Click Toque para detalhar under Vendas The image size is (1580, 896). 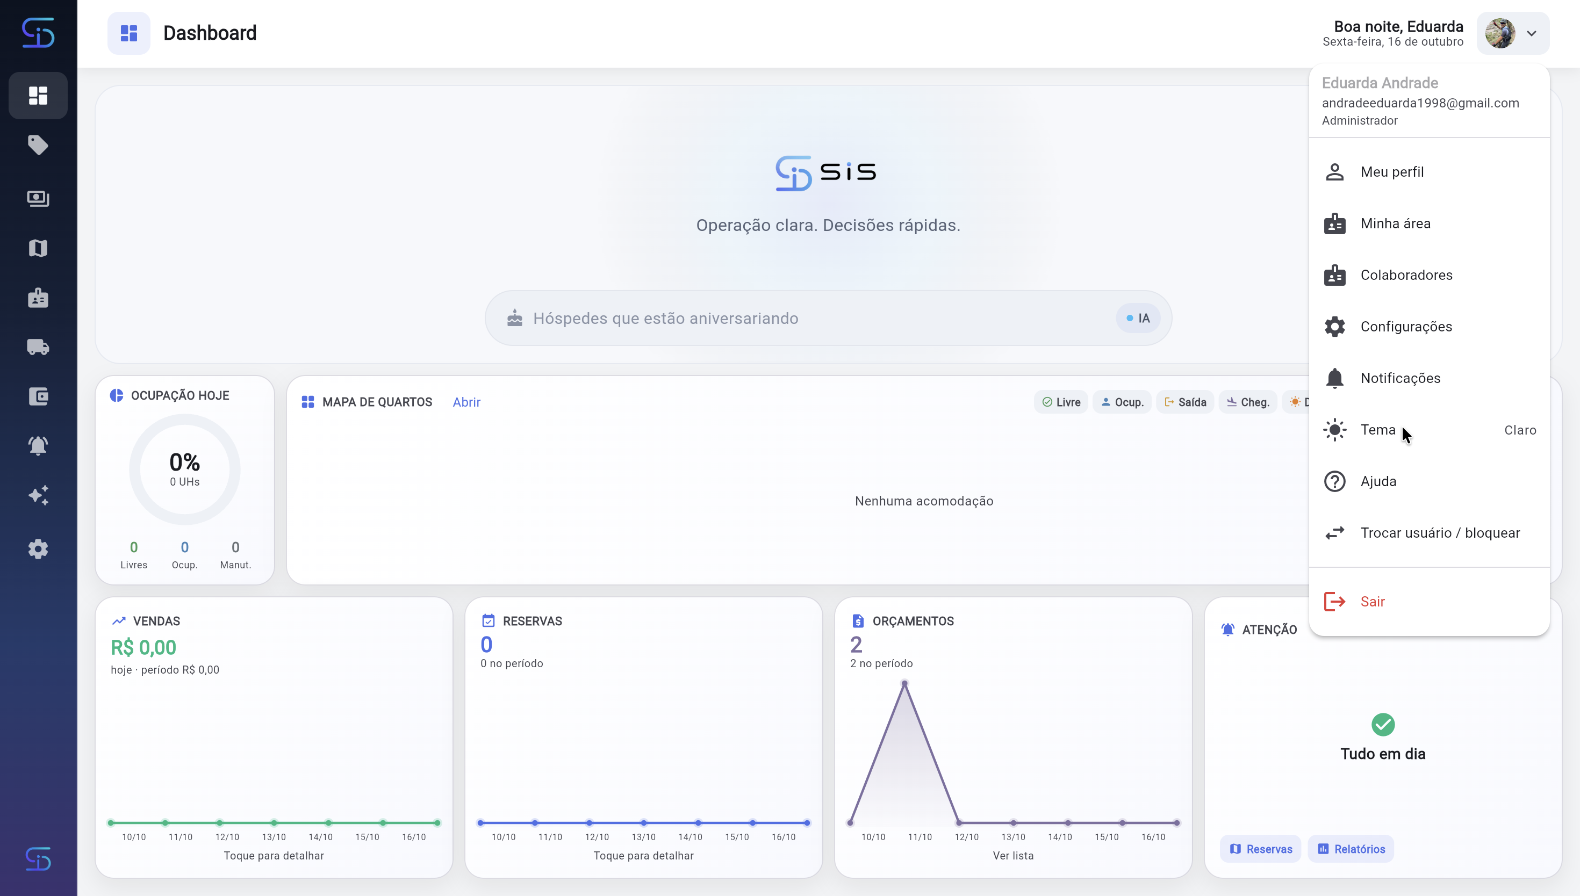(x=274, y=856)
